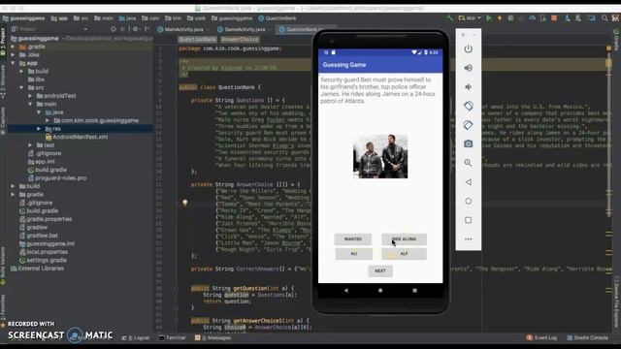Click the Make Project hammer icon
Screen dimensions: 621x349
click(449, 17)
